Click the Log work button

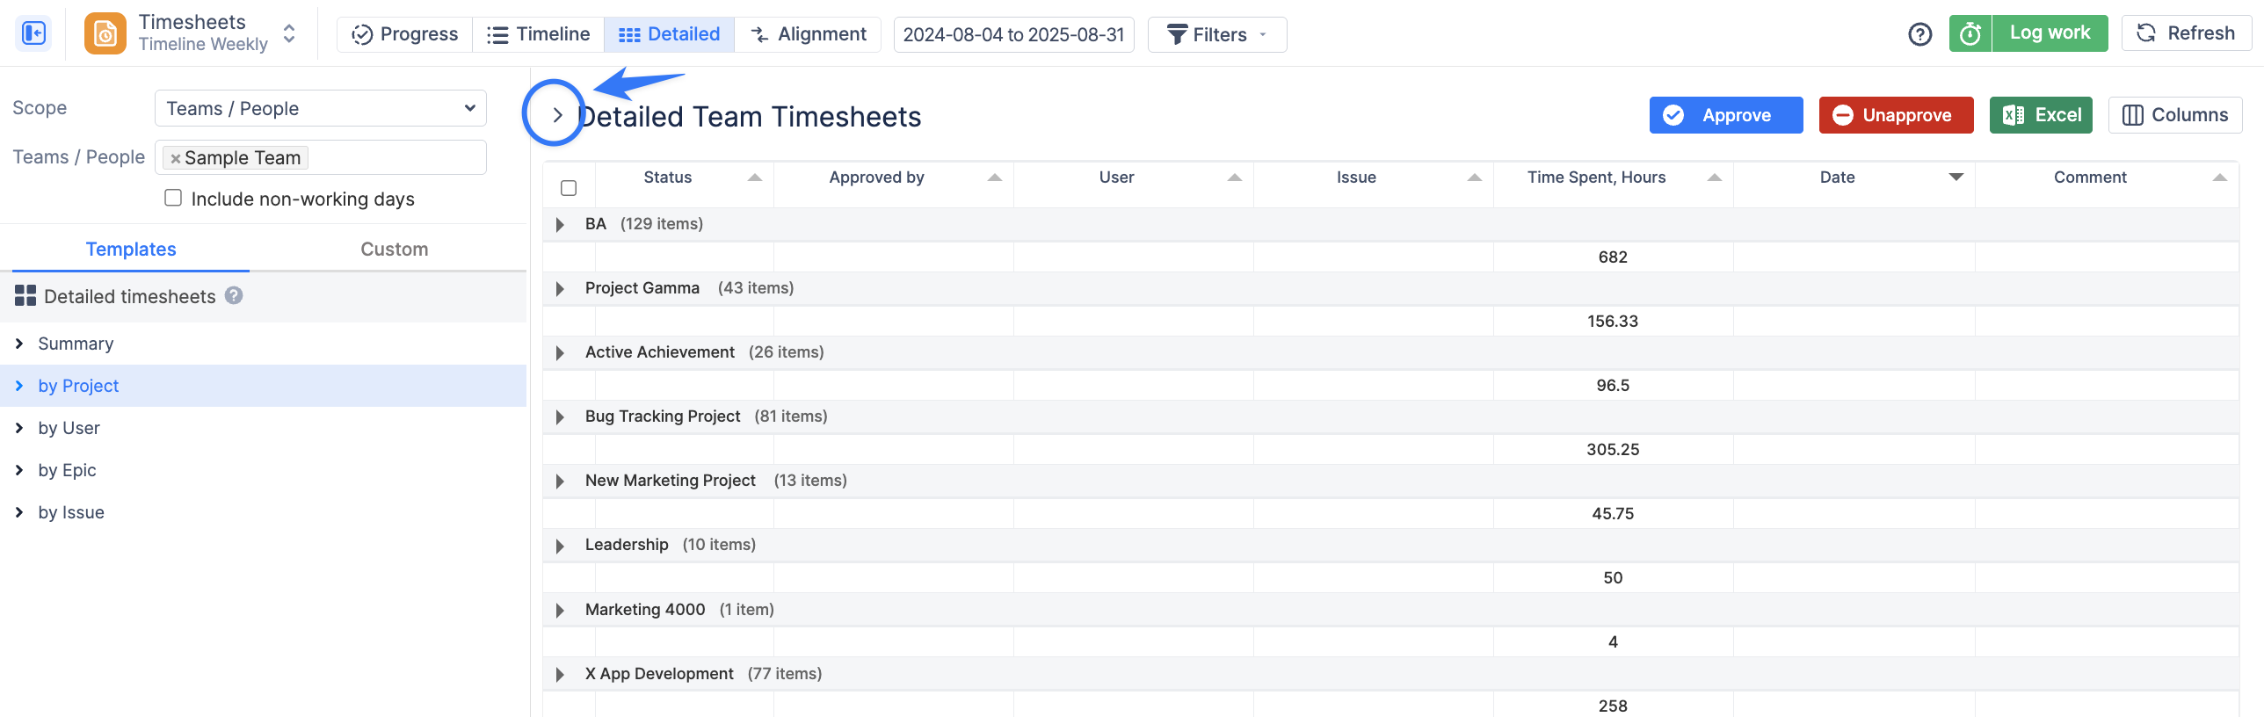(2050, 33)
